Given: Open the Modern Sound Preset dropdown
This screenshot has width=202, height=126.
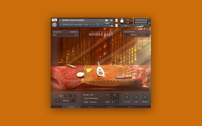Looking at the screenshot, I should point(139,35).
